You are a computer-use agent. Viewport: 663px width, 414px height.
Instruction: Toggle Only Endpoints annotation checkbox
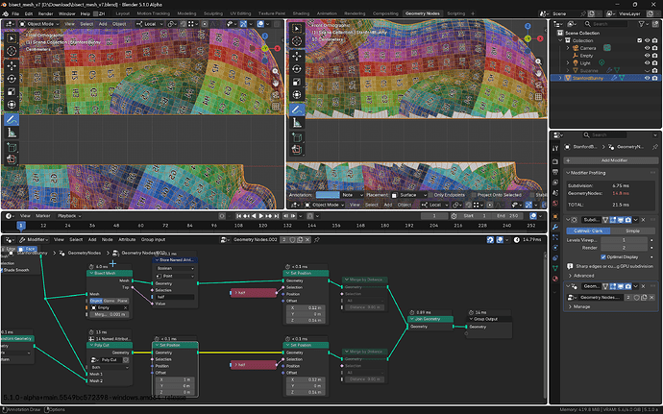click(430, 195)
